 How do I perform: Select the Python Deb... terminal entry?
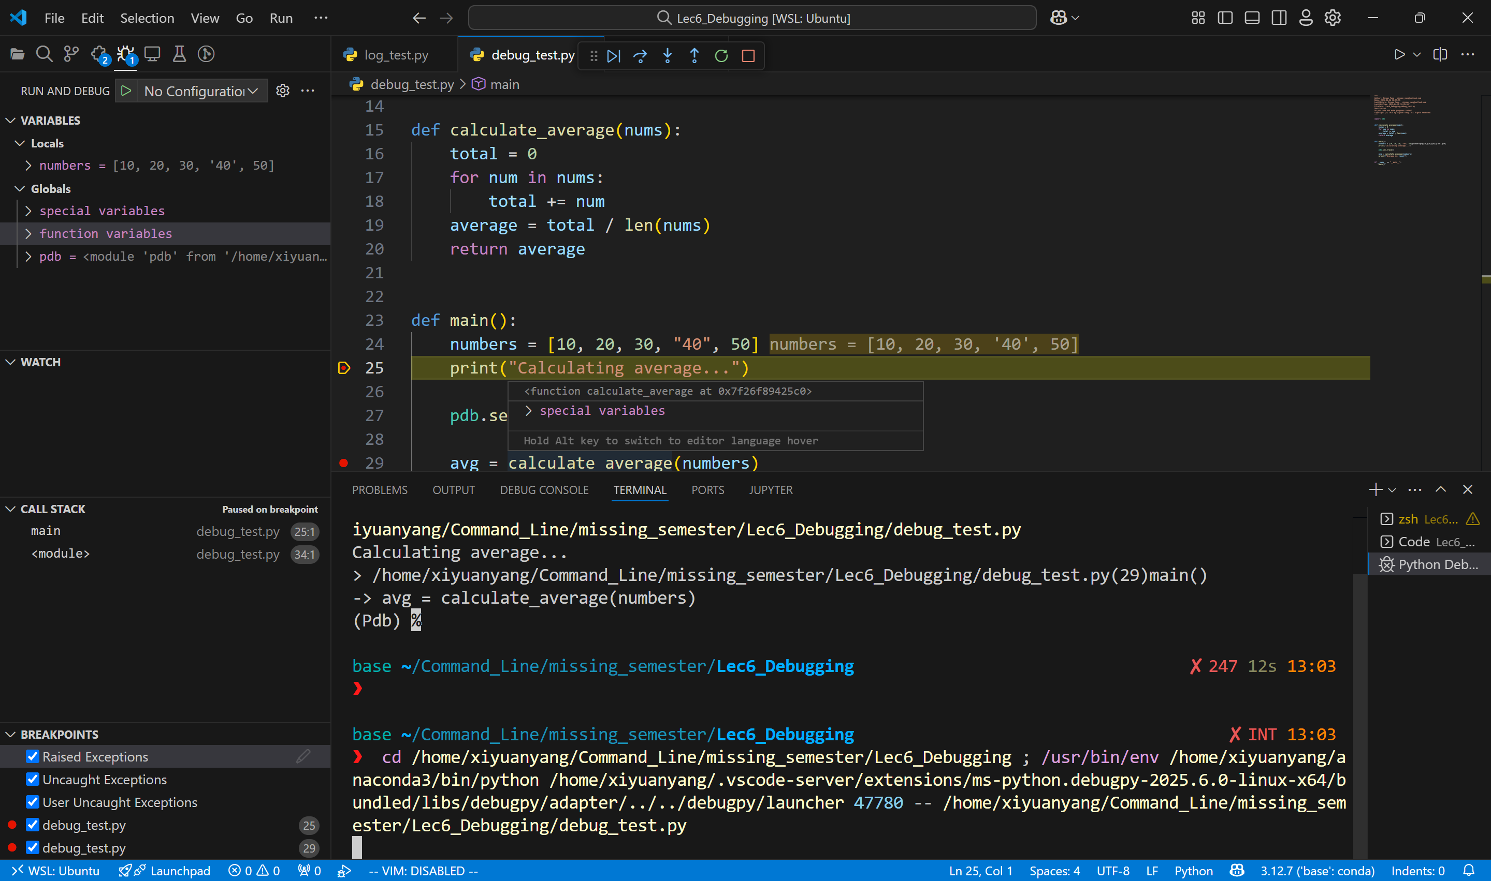click(x=1429, y=564)
